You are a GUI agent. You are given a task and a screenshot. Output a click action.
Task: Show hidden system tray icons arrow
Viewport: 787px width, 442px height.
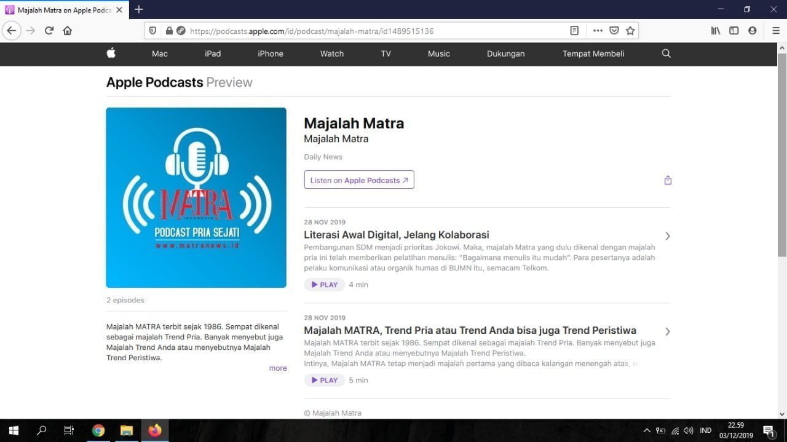coord(646,430)
